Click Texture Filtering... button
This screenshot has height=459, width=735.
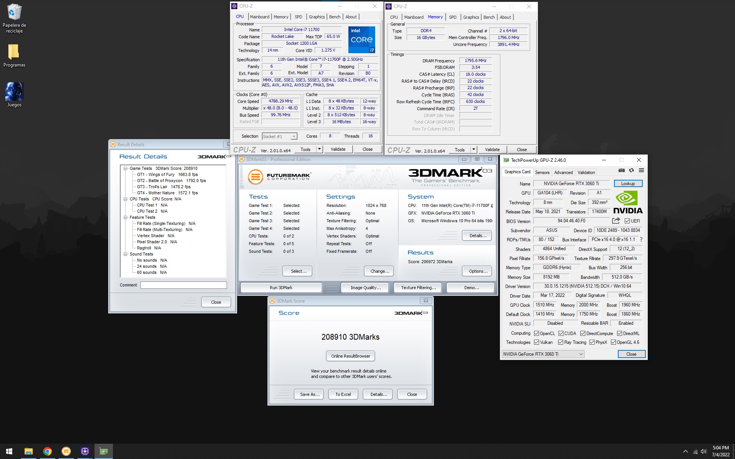tap(418, 288)
